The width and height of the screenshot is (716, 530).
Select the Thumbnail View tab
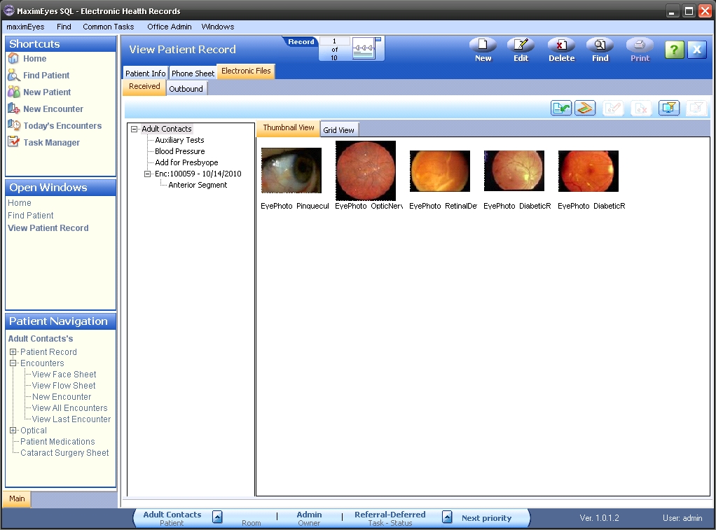288,128
